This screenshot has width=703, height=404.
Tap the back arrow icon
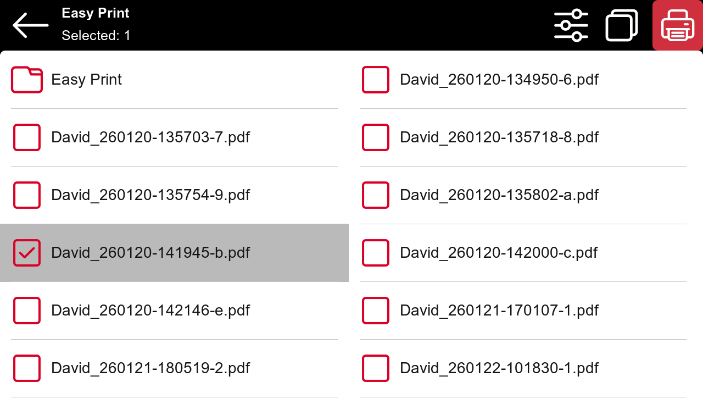(30, 25)
